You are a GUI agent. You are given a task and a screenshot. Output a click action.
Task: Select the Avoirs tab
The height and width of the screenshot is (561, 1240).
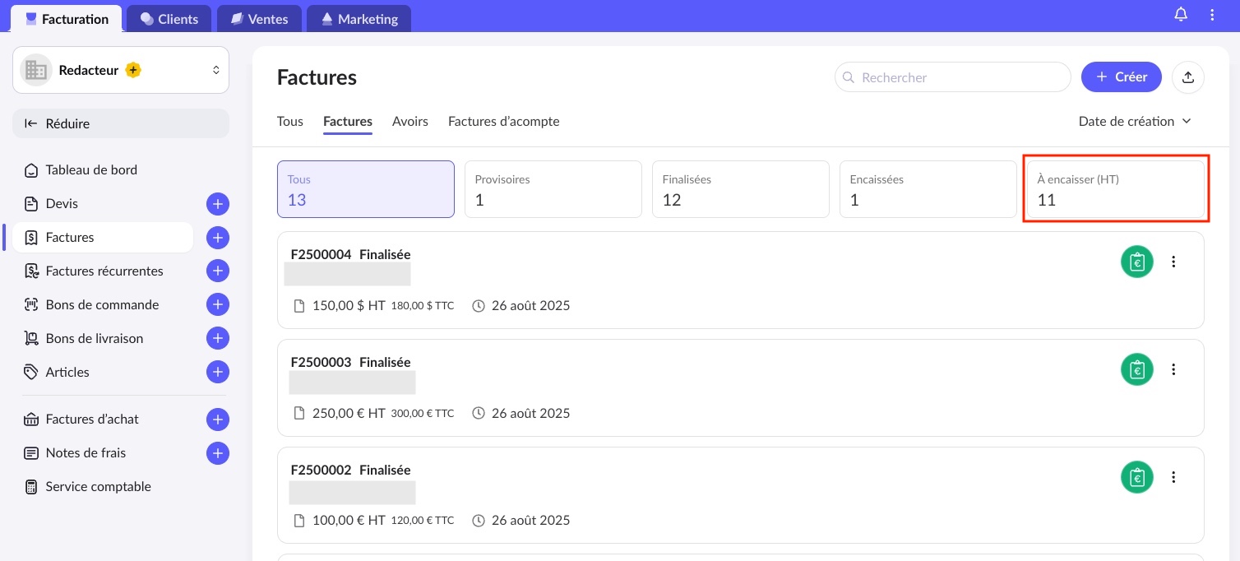(x=410, y=121)
